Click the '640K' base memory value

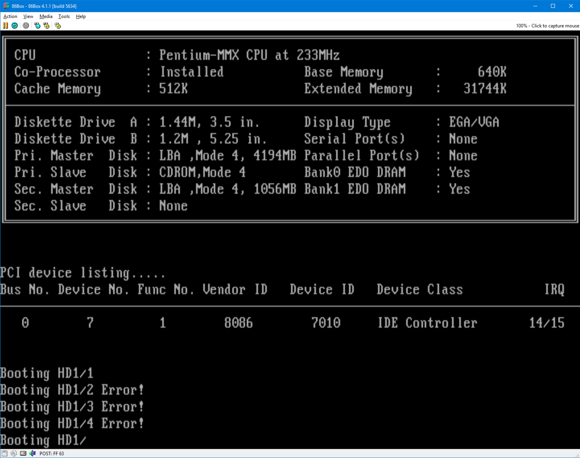[x=492, y=72]
